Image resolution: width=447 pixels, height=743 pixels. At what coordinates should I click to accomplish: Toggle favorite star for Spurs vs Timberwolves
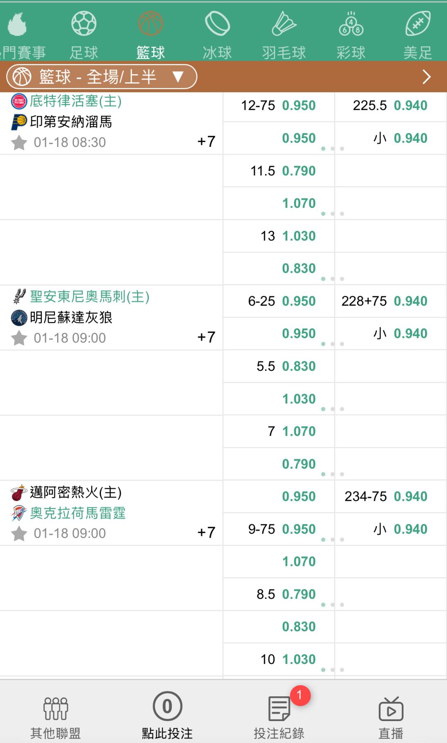(19, 338)
